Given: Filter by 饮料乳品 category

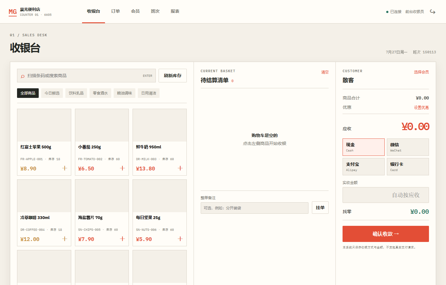Looking at the screenshot, I should (x=76, y=93).
